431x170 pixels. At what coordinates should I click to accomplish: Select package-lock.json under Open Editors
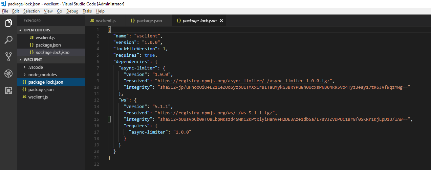[51, 52]
